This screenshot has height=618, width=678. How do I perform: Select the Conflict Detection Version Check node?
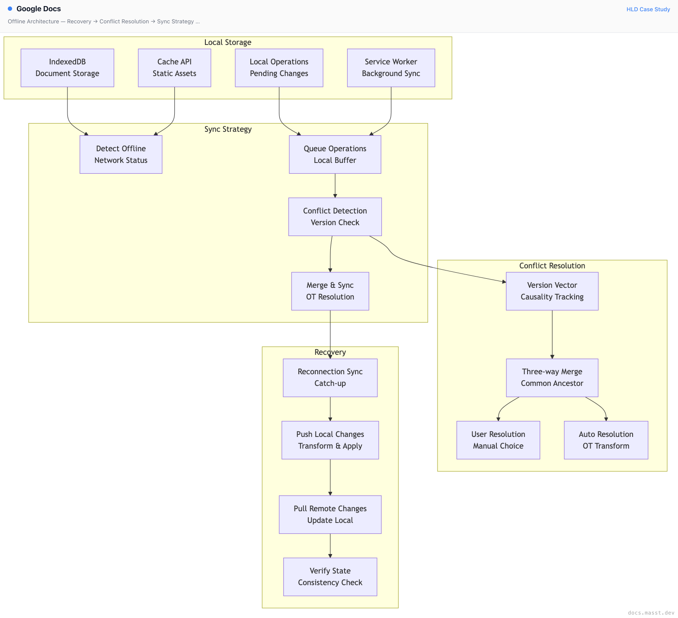[x=335, y=217]
